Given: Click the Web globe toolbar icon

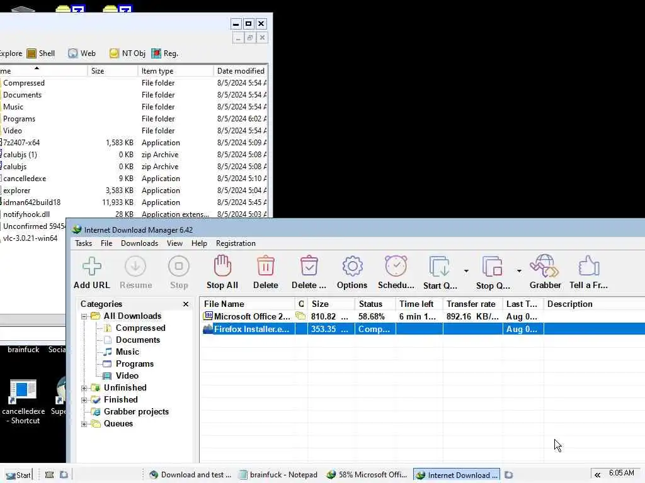Looking at the screenshot, I should coord(82,53).
